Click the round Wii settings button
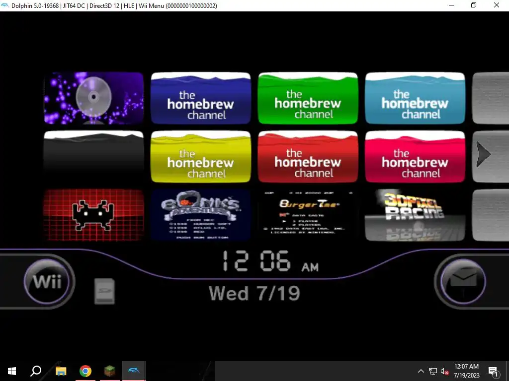 [x=47, y=281]
